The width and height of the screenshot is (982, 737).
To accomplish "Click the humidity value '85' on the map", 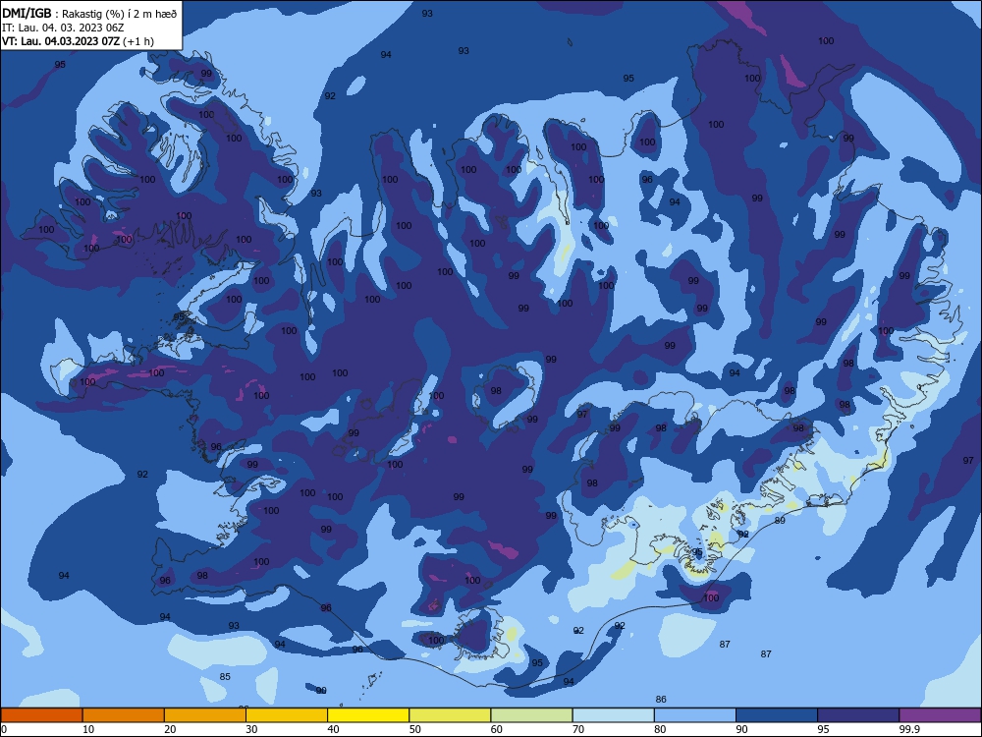I will (x=225, y=676).
